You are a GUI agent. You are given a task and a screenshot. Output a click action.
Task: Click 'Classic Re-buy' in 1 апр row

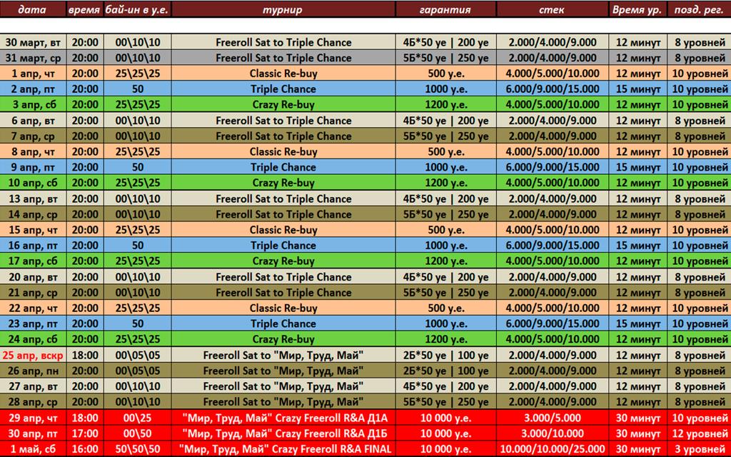tap(283, 74)
